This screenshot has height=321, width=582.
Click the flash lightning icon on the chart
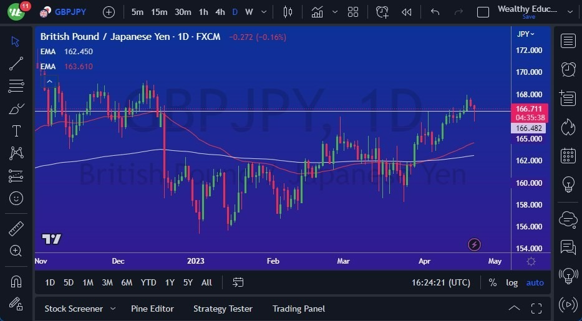474,244
